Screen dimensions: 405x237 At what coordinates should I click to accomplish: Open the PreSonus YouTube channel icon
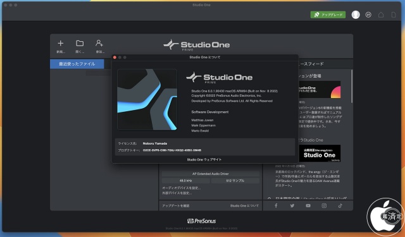point(308,205)
